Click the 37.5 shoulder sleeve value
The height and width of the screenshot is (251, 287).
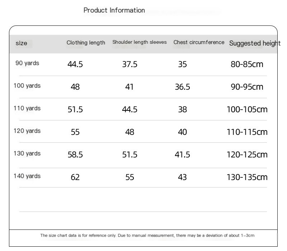click(x=130, y=65)
